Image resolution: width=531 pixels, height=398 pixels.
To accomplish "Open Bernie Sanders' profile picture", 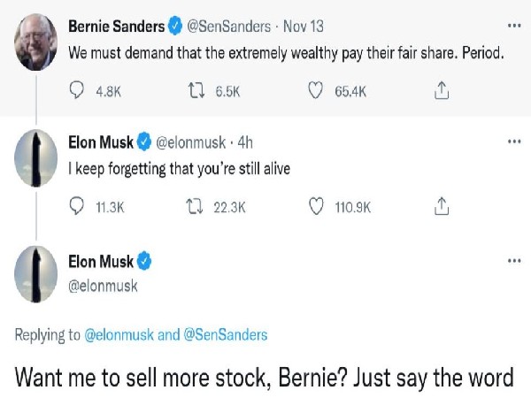I will pos(36,44).
